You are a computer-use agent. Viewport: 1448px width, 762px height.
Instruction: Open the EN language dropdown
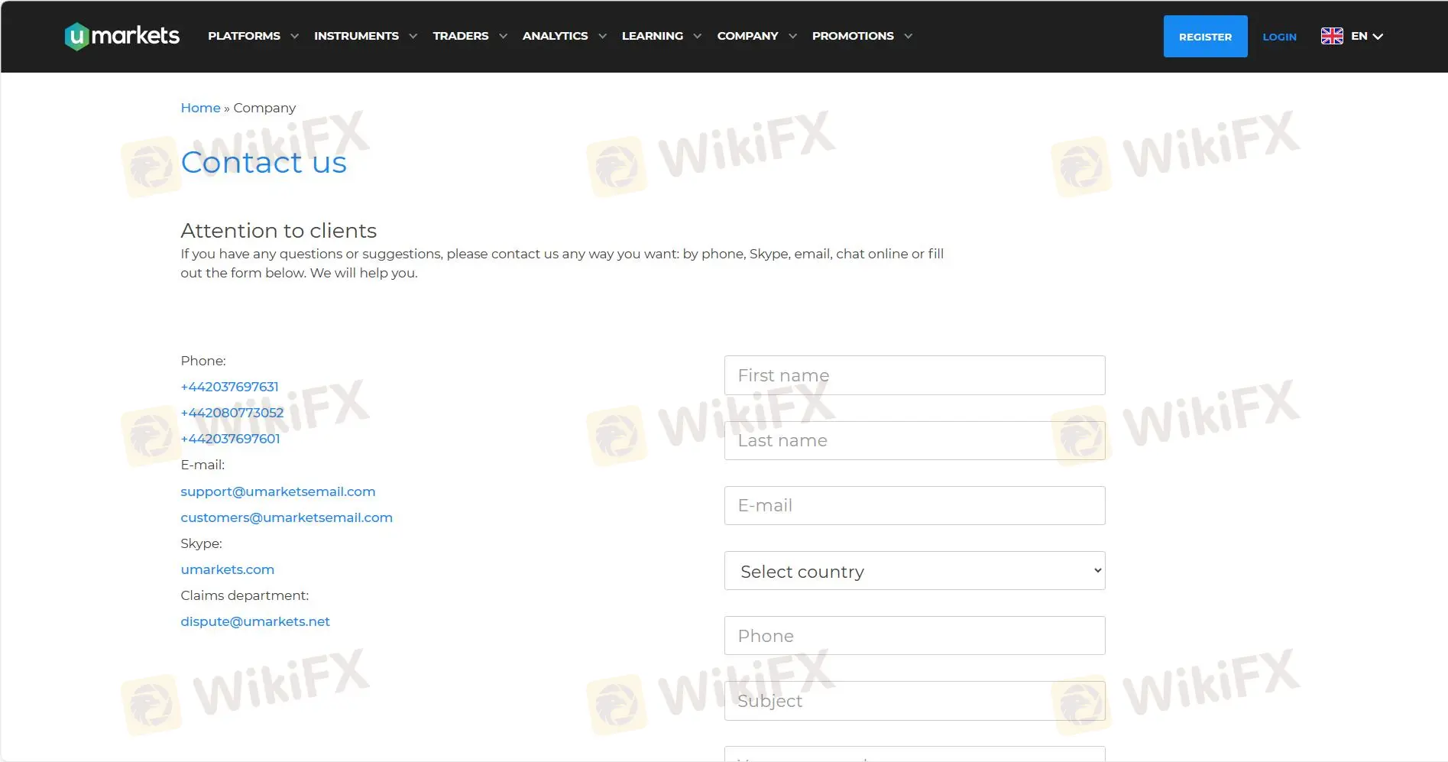click(1367, 36)
